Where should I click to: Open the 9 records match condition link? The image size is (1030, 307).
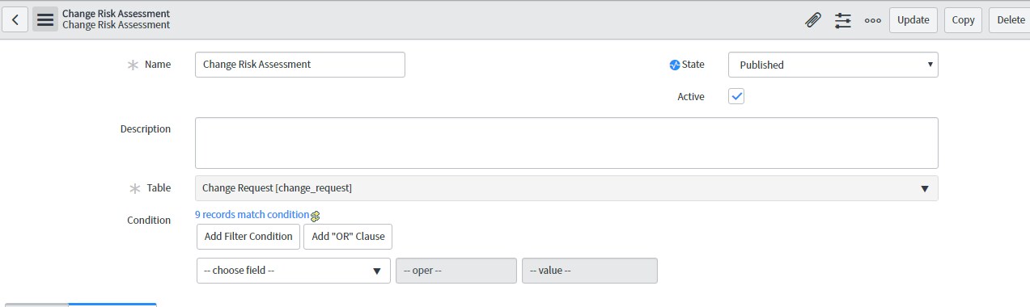click(252, 215)
